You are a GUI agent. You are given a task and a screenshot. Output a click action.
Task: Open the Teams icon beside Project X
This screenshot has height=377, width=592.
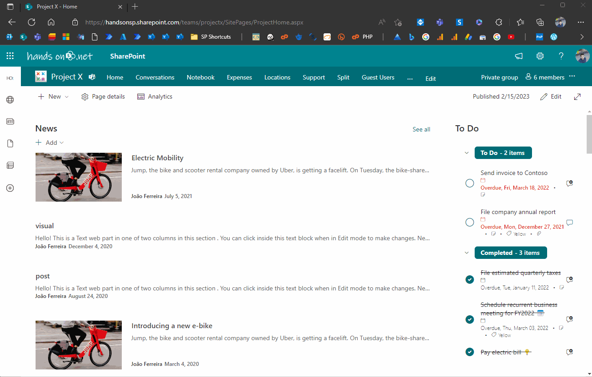point(92,76)
